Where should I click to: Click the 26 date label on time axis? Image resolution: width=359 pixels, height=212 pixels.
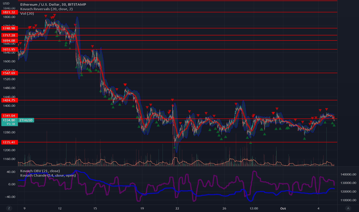click(224, 208)
